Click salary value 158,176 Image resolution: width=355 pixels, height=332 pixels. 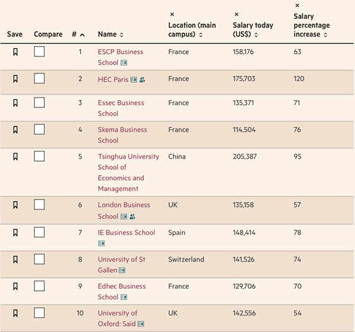click(243, 52)
